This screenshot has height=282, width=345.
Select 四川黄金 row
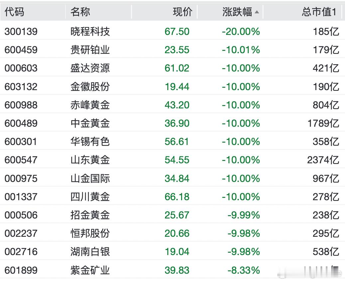point(90,197)
